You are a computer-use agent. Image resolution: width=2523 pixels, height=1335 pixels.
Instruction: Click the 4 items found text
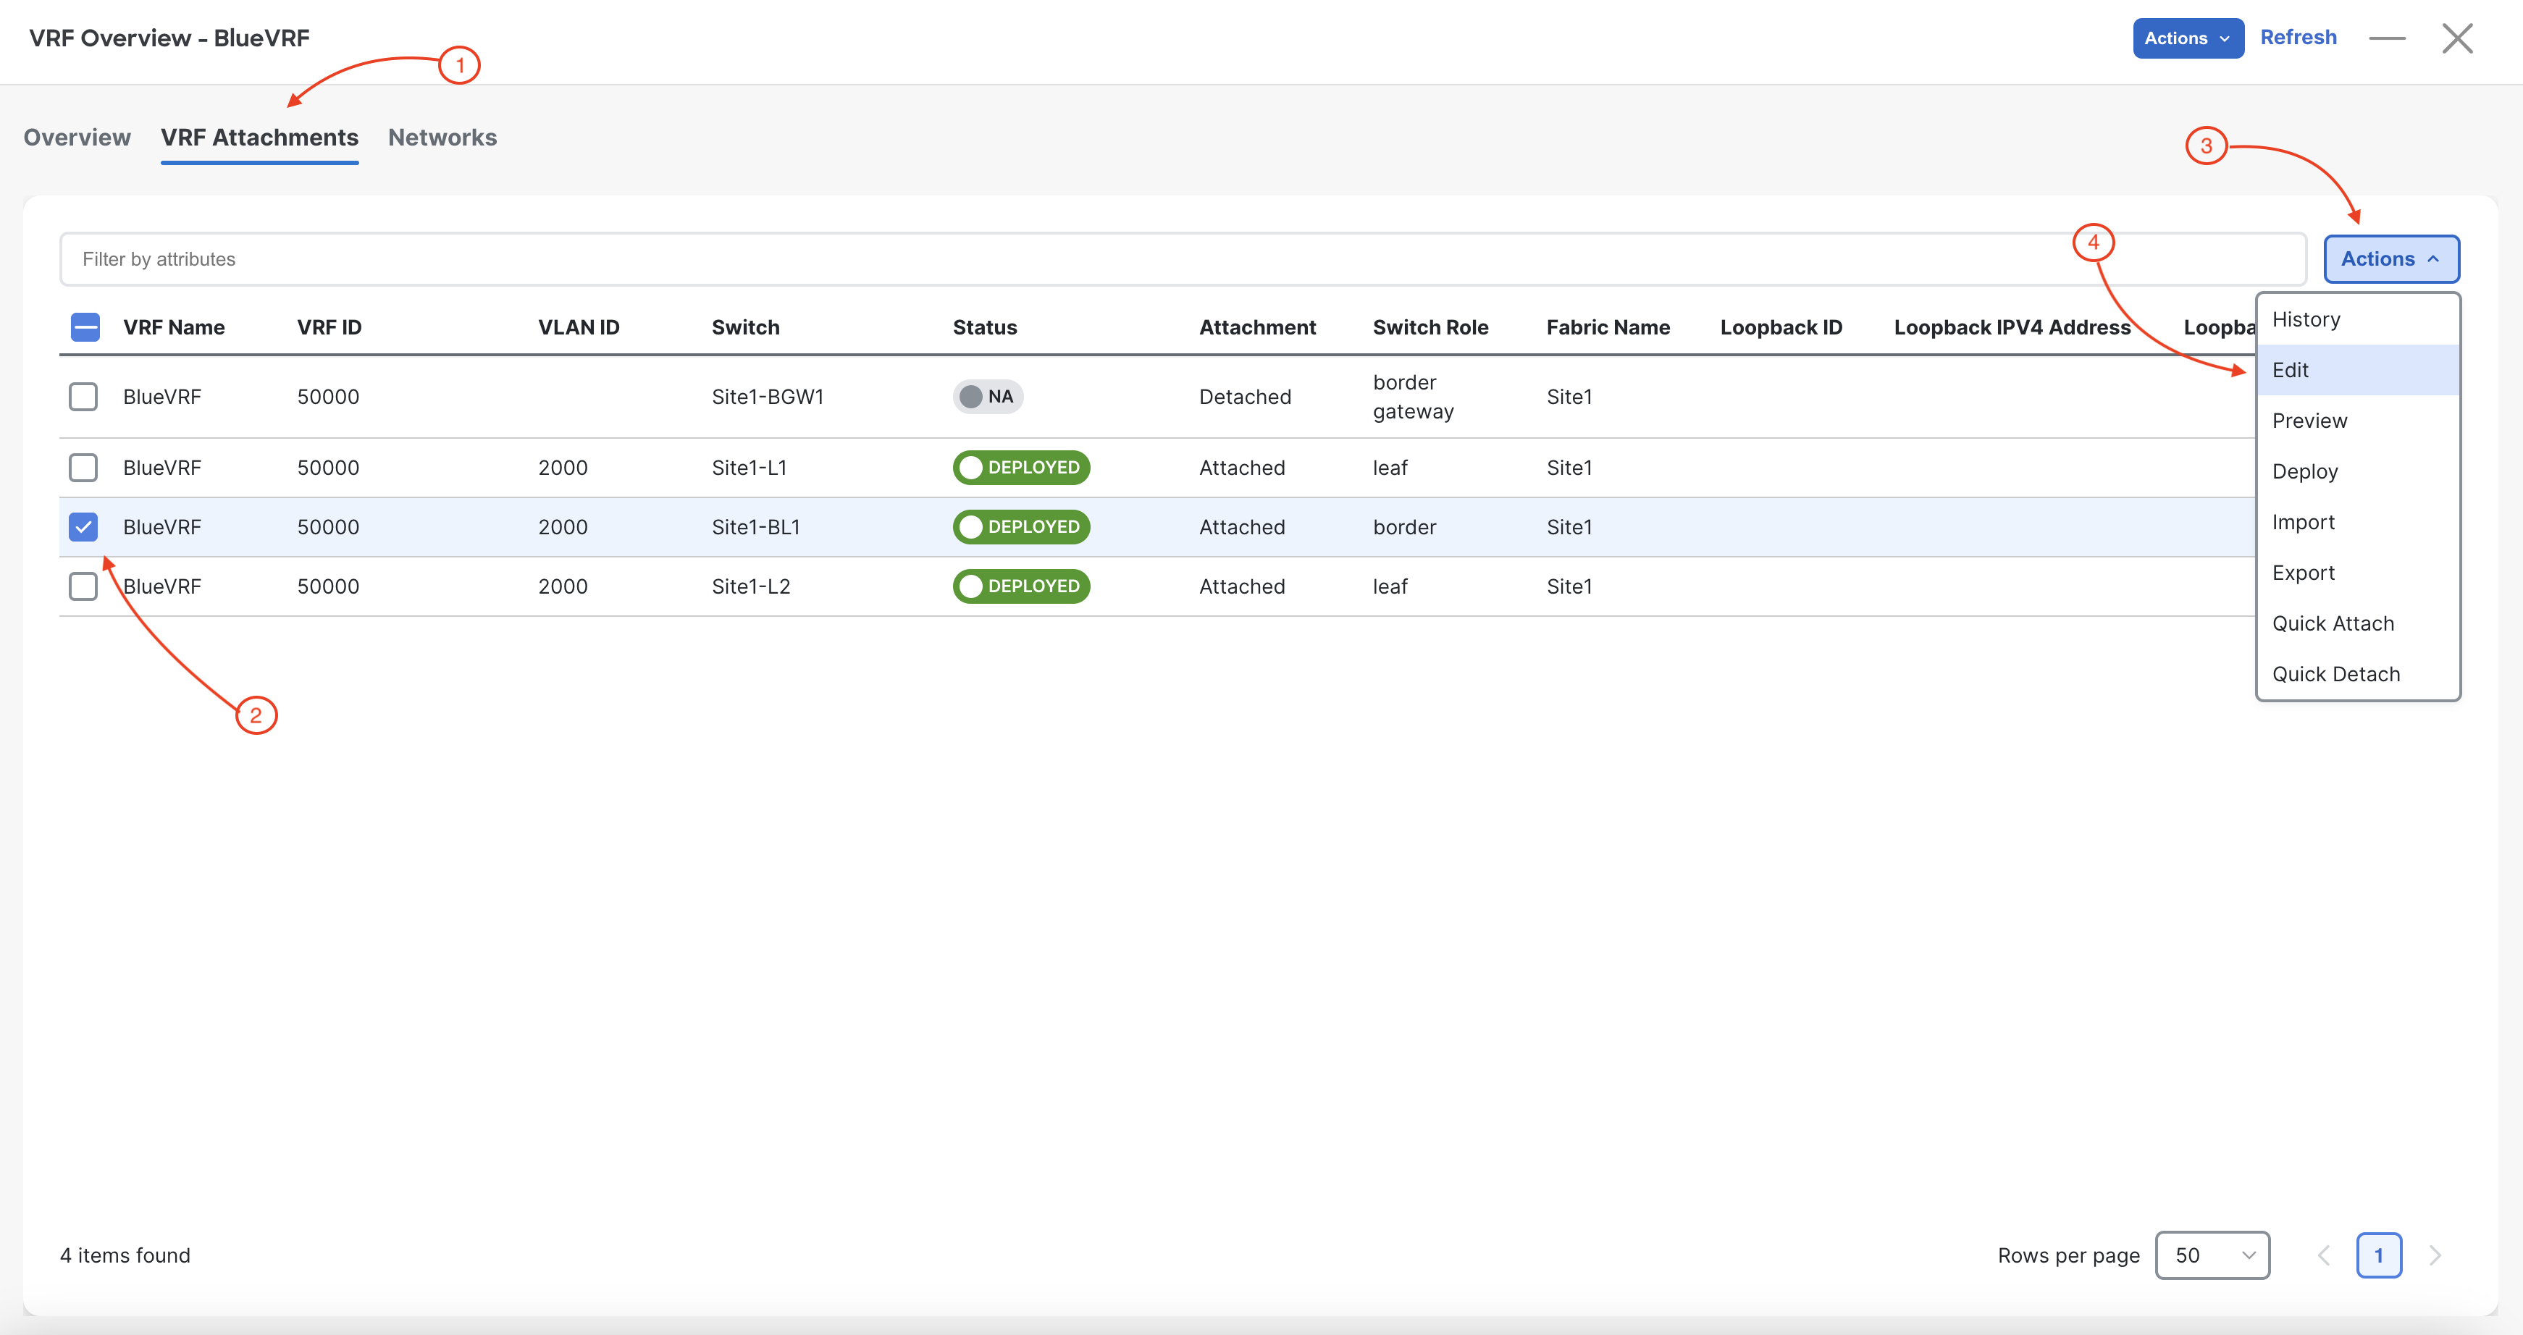pos(125,1255)
